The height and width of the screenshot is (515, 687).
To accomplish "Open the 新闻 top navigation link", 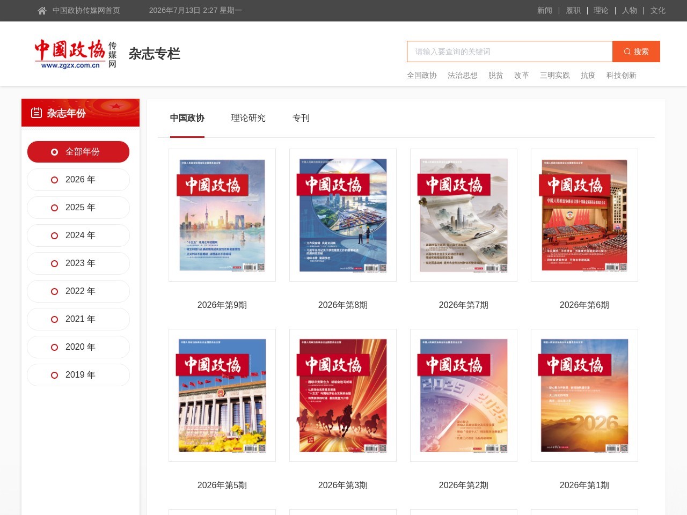I will coord(545,10).
